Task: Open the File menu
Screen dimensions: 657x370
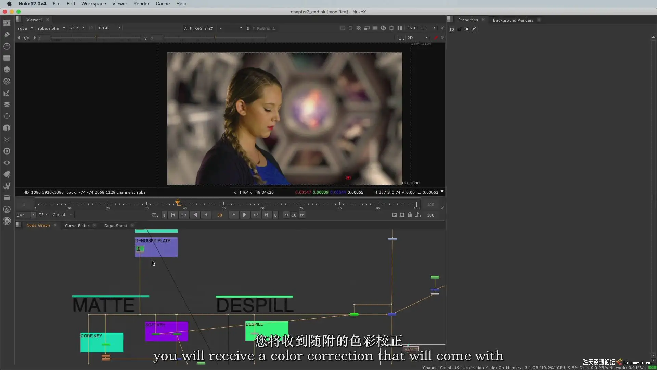Action: (56, 4)
